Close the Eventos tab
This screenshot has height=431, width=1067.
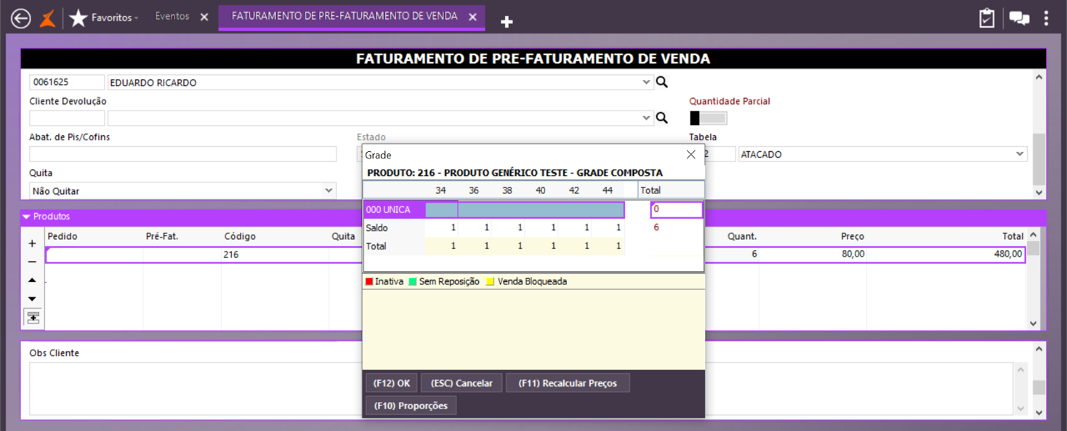point(204,17)
